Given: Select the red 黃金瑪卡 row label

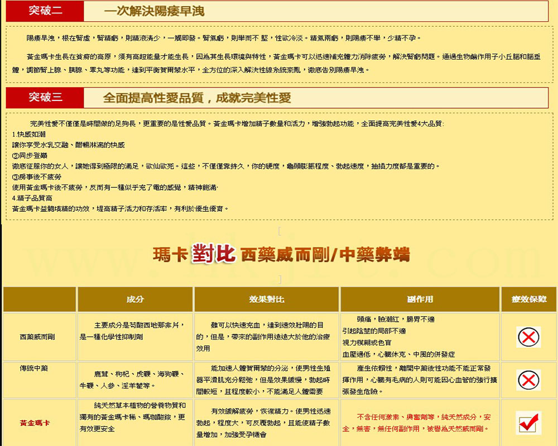Looking at the screenshot, I should pyautogui.click(x=35, y=423).
